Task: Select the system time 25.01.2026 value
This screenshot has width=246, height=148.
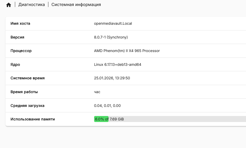Action: tap(112, 78)
